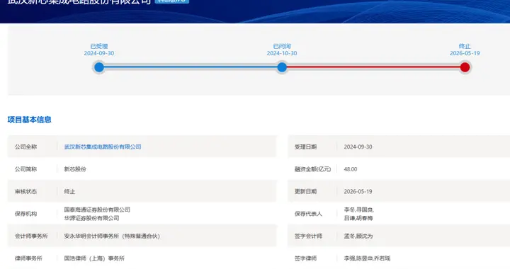Click the red 终止 timeline node dot
This screenshot has height=269, width=510.
coord(465,67)
